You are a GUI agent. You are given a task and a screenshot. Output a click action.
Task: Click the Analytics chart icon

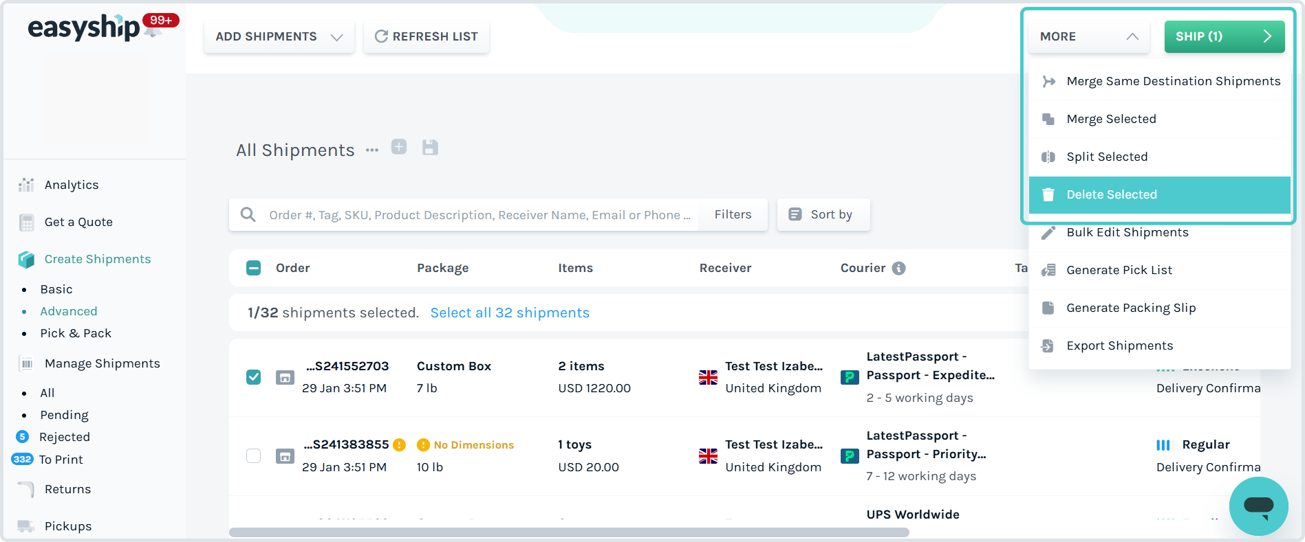click(x=26, y=185)
